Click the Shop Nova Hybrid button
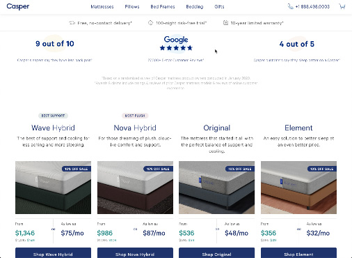Screen dimensions: 352x258 click(135, 253)
